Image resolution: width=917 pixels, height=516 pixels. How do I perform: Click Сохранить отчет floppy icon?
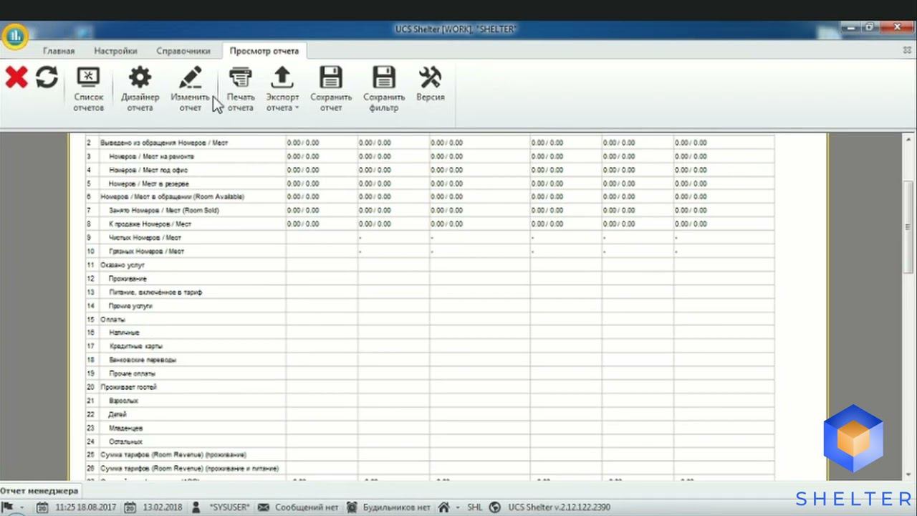tap(331, 89)
